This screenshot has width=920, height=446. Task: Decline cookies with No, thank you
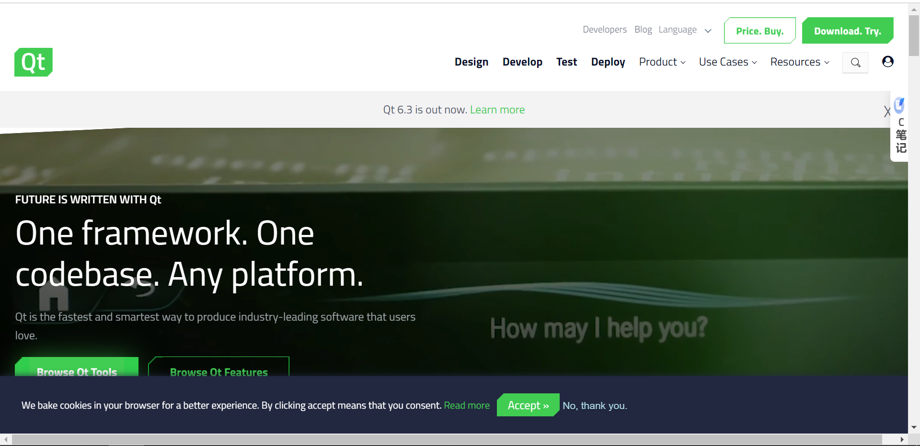pyautogui.click(x=595, y=406)
